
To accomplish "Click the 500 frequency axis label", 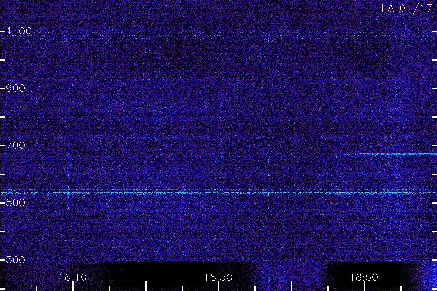I will tap(16, 202).
